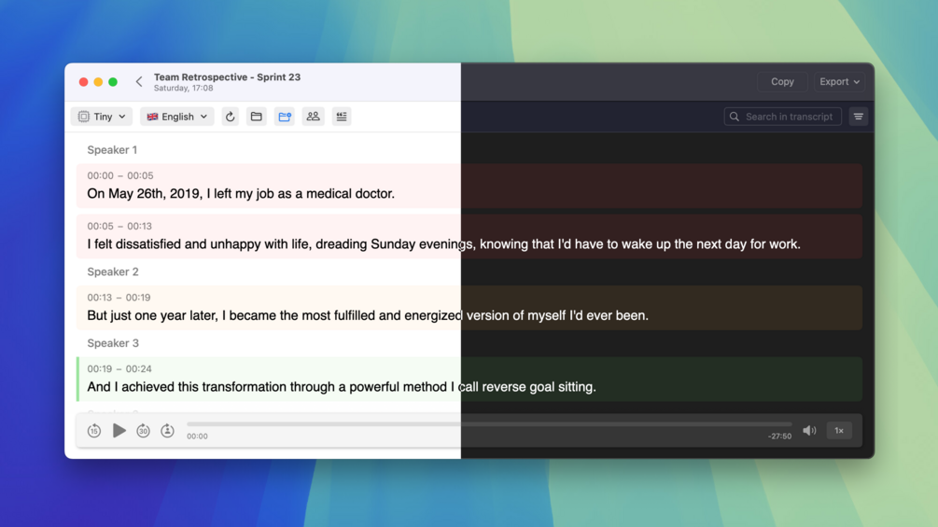Click the quote lines segment view icon
The image size is (938, 527).
click(x=341, y=117)
